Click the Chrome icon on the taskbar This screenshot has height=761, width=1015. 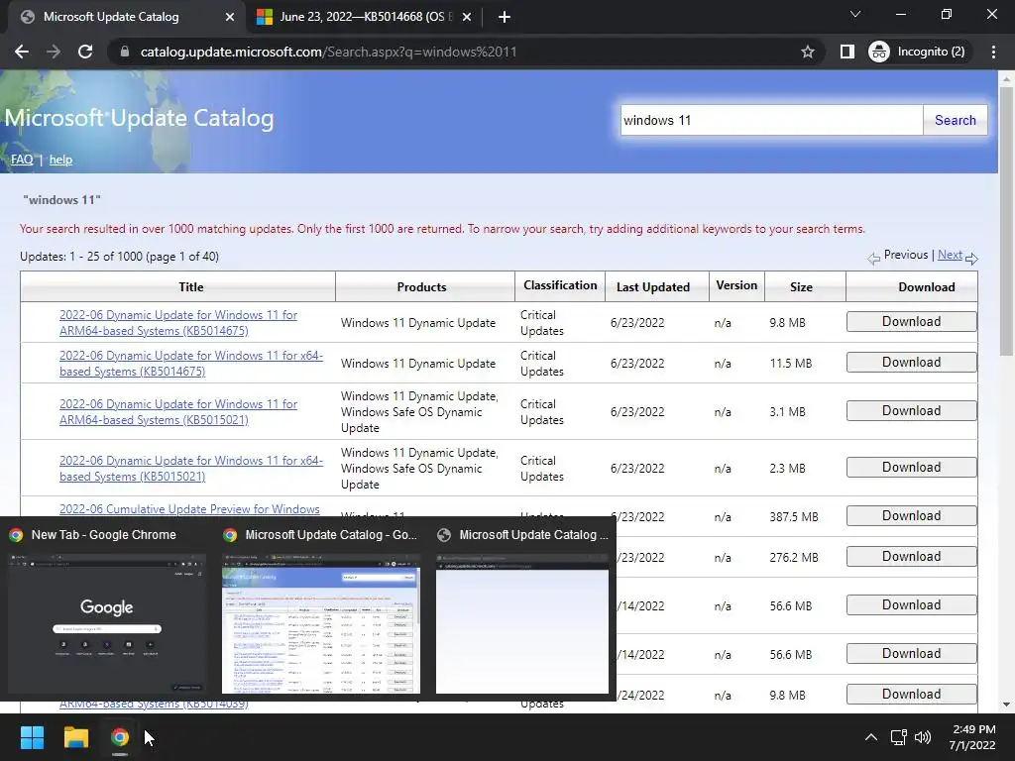[x=120, y=737]
